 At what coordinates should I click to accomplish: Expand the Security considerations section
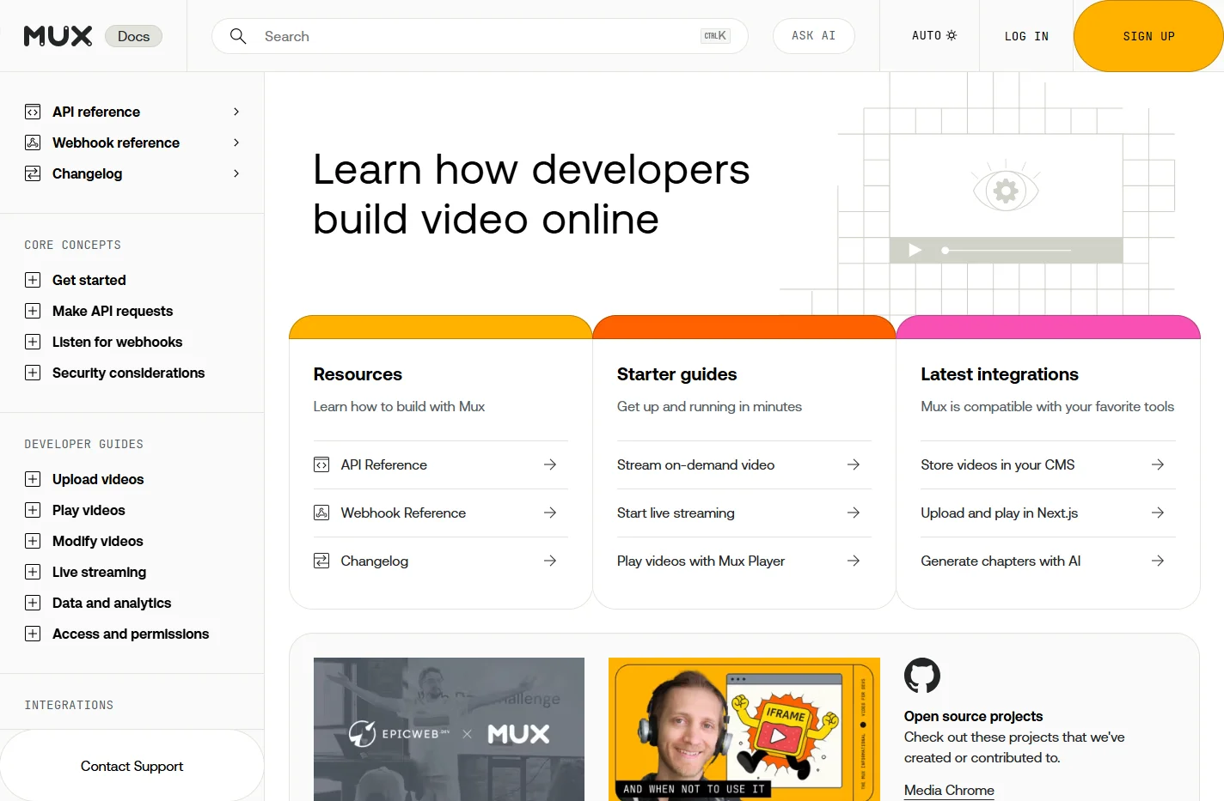(x=33, y=373)
